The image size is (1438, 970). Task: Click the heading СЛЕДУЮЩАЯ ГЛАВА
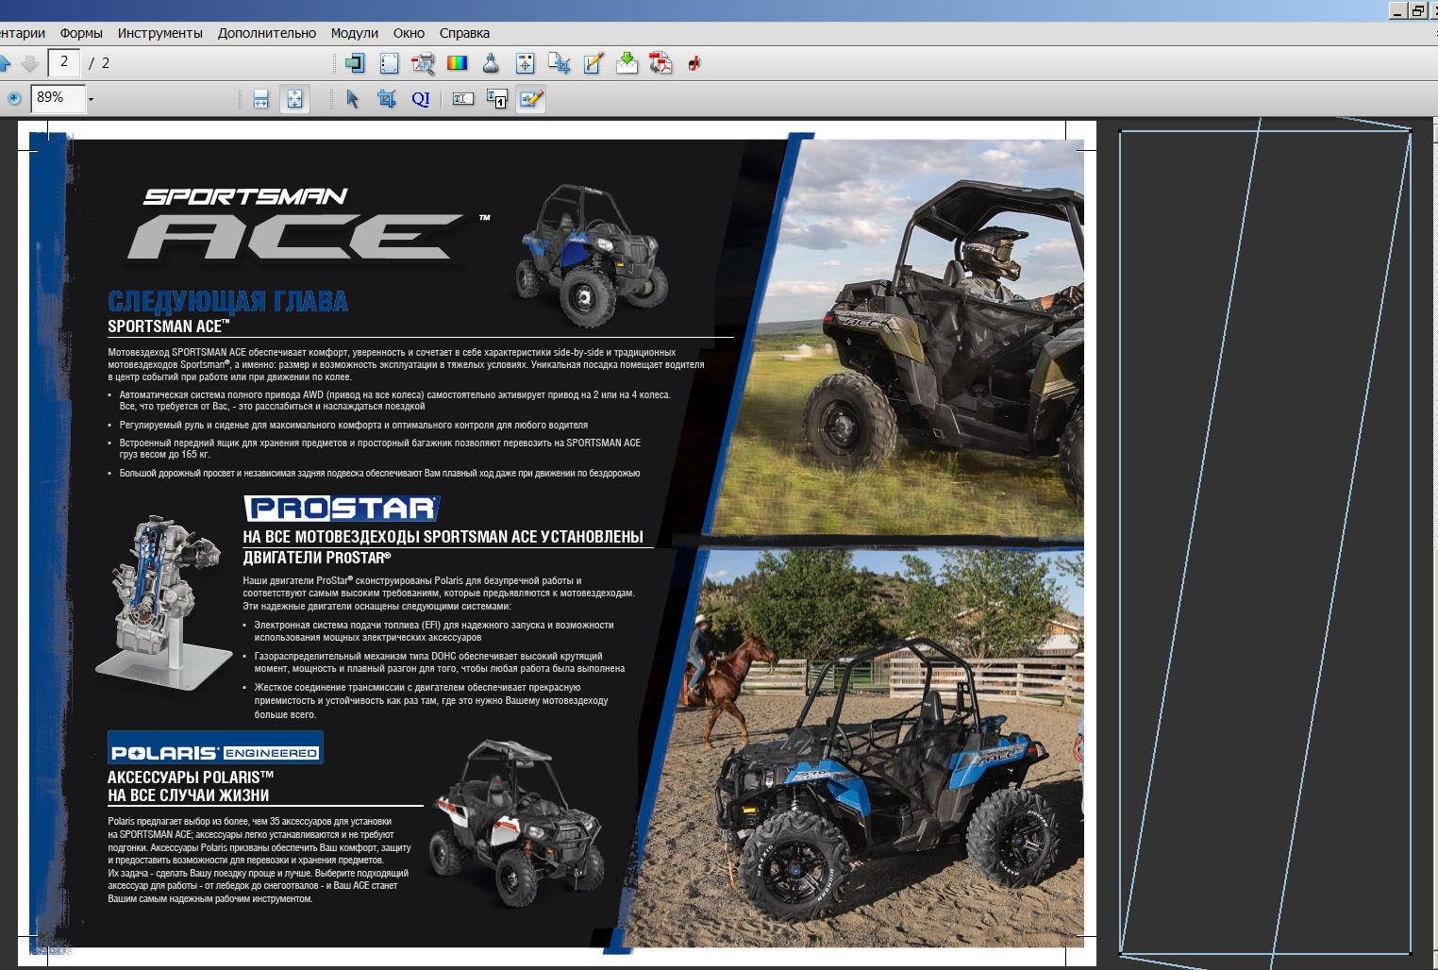tap(227, 301)
